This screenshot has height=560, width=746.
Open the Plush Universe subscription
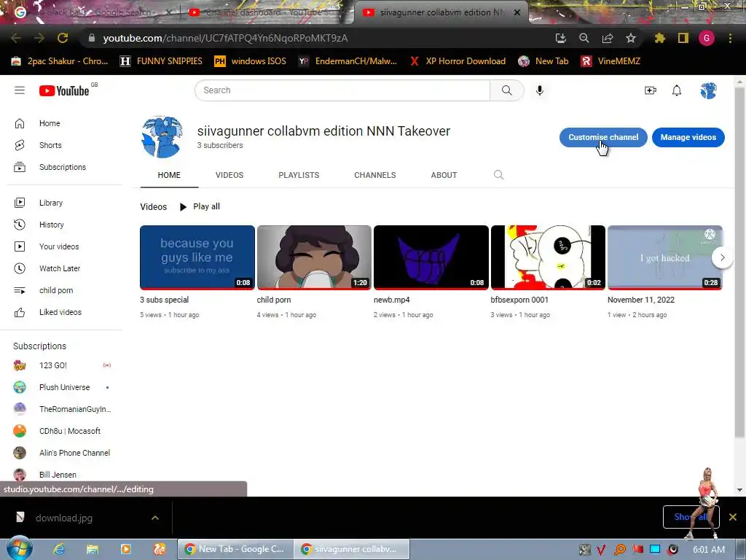(x=64, y=387)
